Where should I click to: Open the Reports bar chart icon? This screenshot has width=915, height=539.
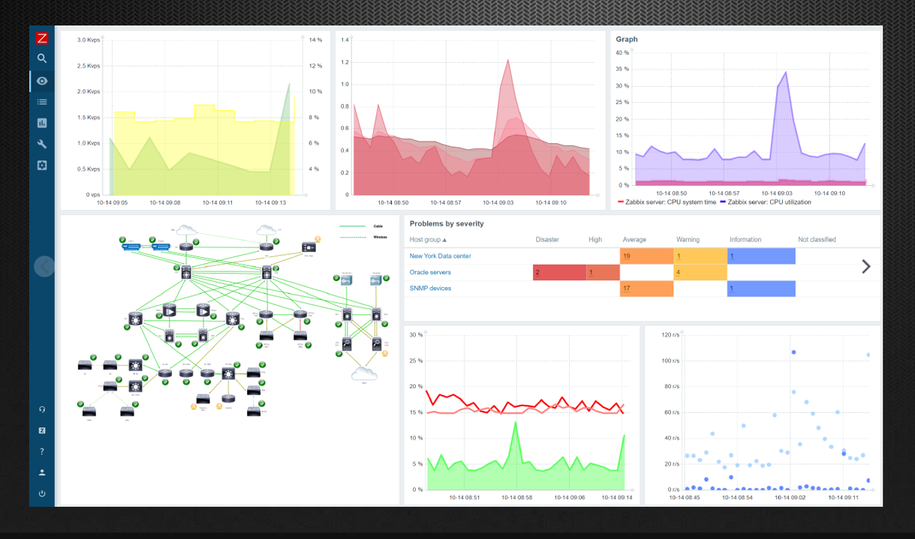(42, 123)
